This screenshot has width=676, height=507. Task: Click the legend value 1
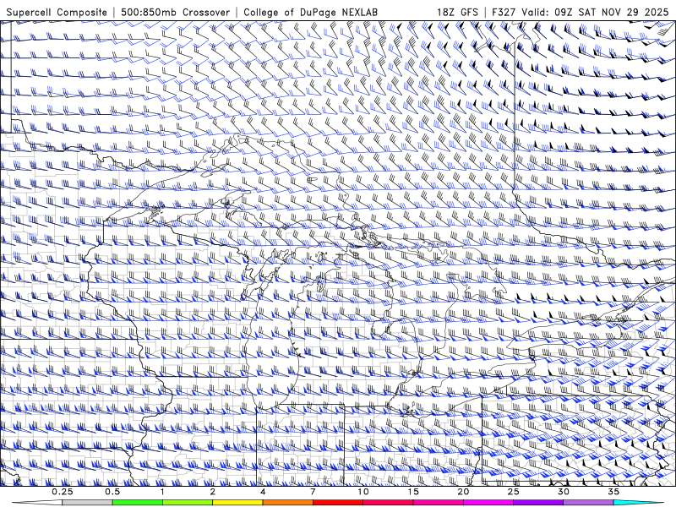point(162,492)
